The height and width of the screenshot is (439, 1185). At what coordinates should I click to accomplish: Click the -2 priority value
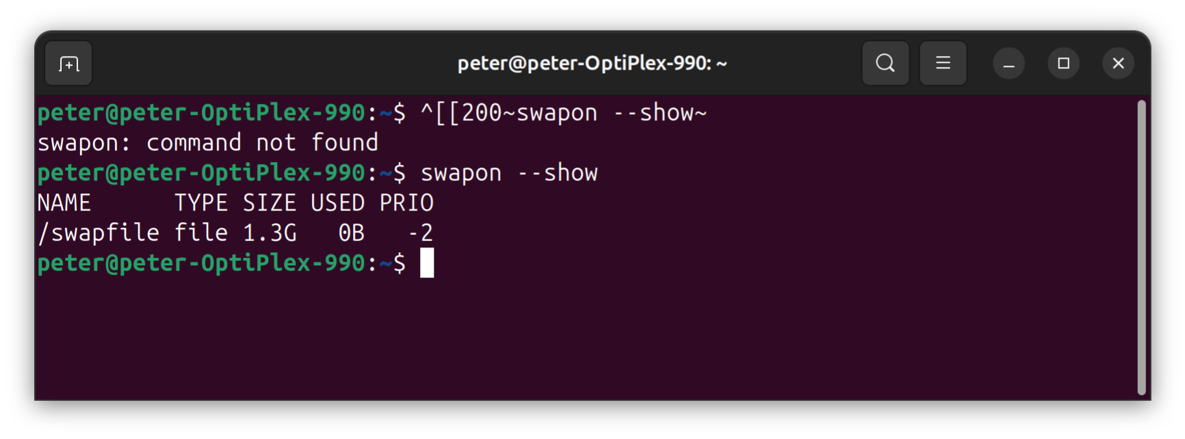pyautogui.click(x=420, y=233)
